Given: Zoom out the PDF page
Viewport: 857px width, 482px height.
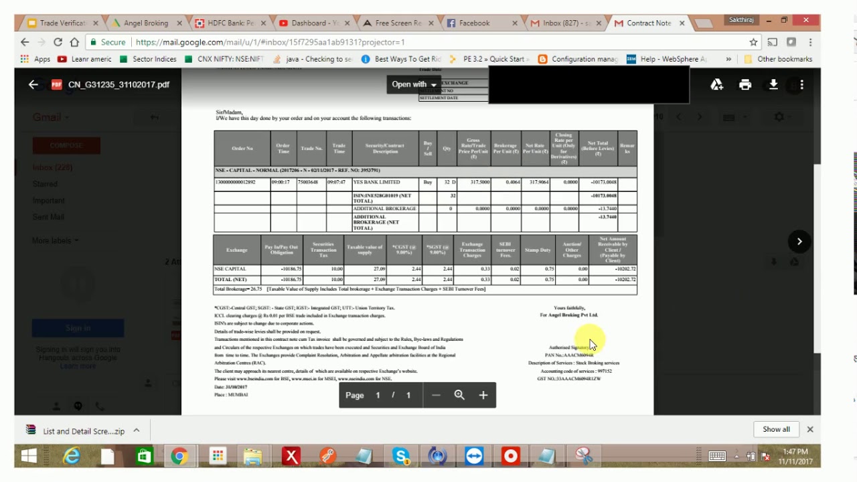Looking at the screenshot, I should click(x=436, y=395).
